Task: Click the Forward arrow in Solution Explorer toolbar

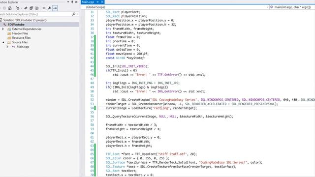Action: coord(4,8)
